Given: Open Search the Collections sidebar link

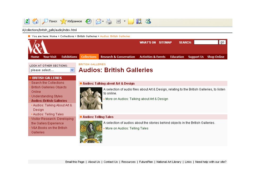Looking at the screenshot, I should tap(48, 83).
